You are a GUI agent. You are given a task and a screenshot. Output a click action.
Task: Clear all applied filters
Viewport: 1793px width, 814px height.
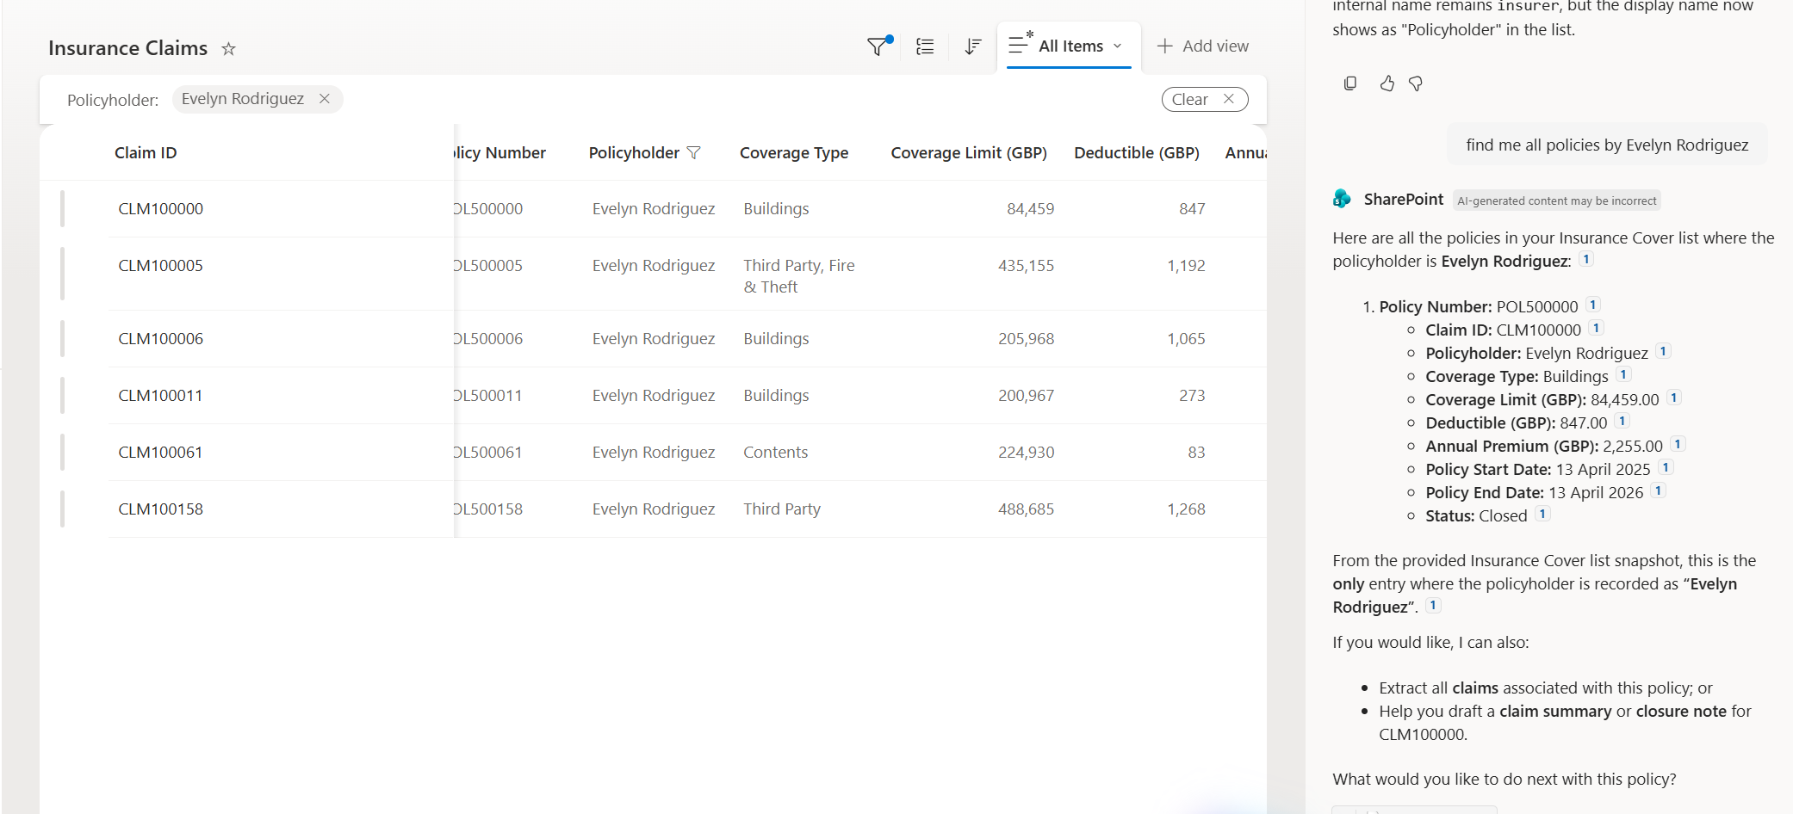point(1203,100)
